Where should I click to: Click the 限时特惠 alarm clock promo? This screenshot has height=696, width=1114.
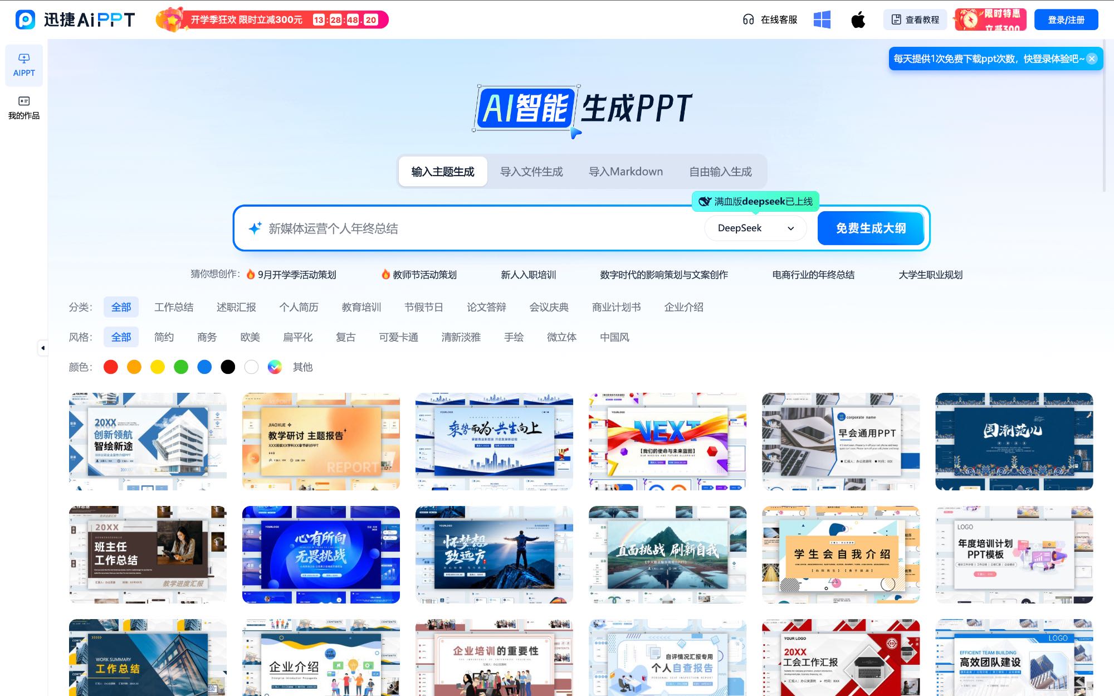991,20
